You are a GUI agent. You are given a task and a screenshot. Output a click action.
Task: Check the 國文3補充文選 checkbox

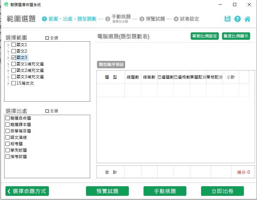(x=14, y=77)
